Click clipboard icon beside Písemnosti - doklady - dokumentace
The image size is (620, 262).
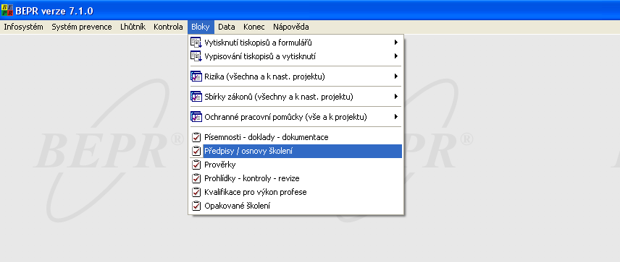tap(196, 137)
